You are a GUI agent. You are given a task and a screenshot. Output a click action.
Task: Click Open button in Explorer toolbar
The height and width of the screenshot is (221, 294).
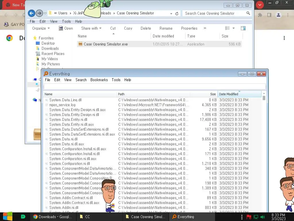(x=66, y=28)
